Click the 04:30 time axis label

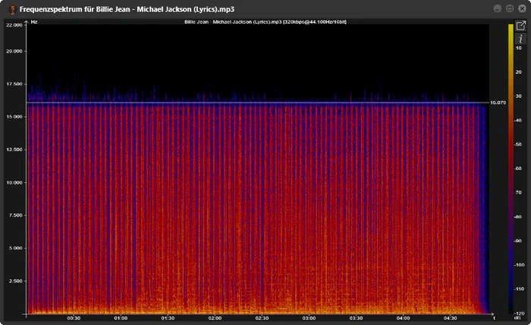[x=450, y=318]
